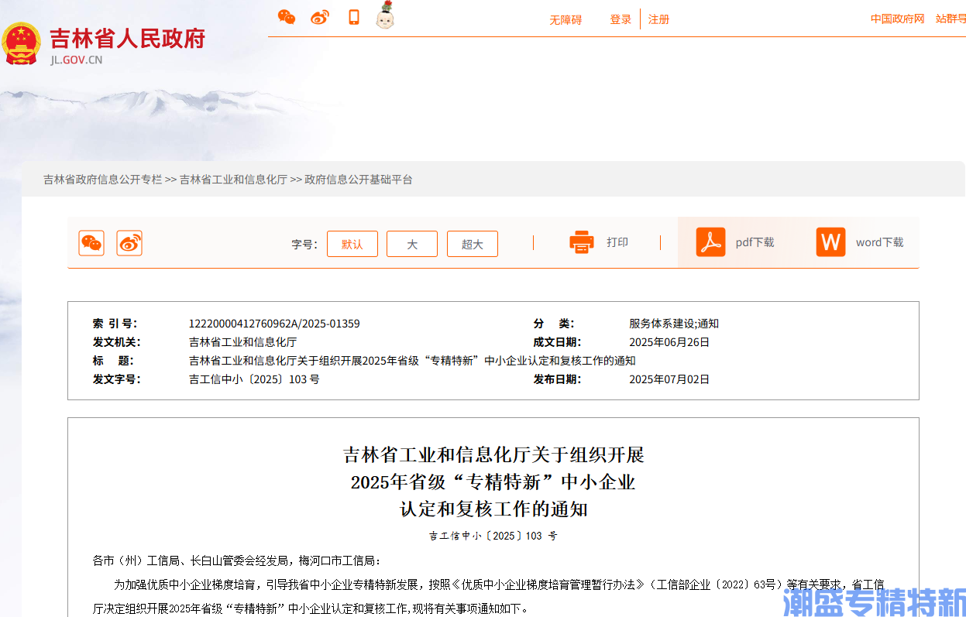Select 发布日期 value 2025年07月02日
The image size is (966, 617).
tap(669, 379)
